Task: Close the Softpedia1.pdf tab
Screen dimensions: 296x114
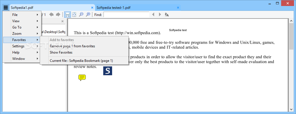Action: pyautogui.click(x=92, y=8)
